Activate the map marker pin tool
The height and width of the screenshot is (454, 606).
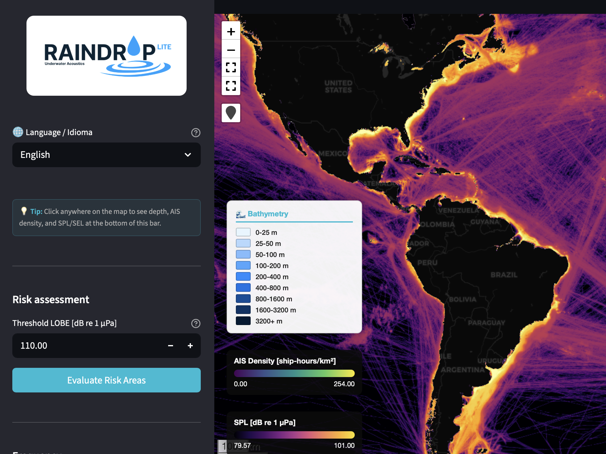[231, 113]
